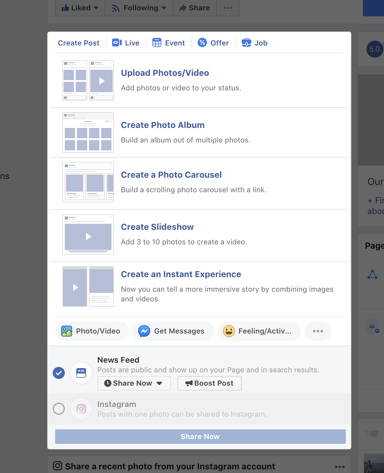This screenshot has height=473, width=384.
Task: Switch to the Job tab
Action: pyautogui.click(x=254, y=43)
